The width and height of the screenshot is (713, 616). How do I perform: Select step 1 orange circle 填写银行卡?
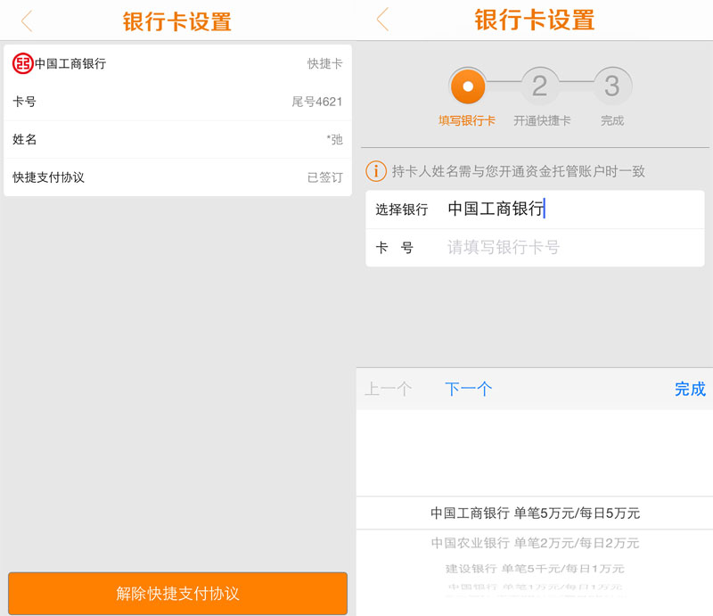[467, 86]
